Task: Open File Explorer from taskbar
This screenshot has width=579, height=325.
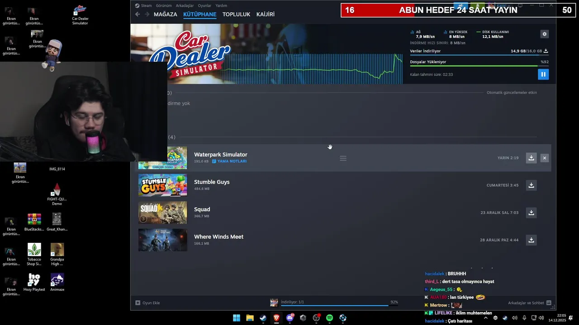Action: click(x=250, y=318)
